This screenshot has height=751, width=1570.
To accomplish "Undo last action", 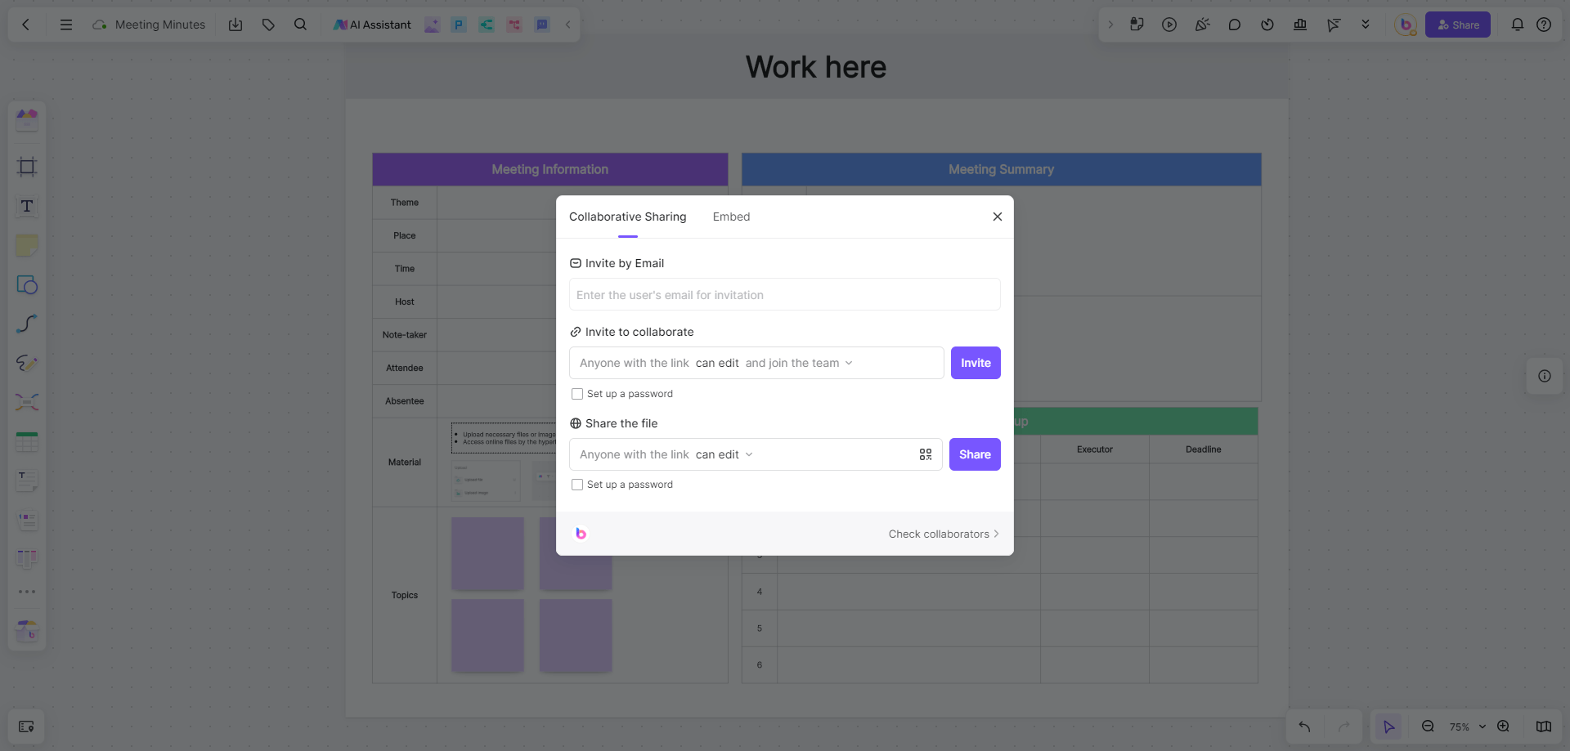I will pos(1304,726).
